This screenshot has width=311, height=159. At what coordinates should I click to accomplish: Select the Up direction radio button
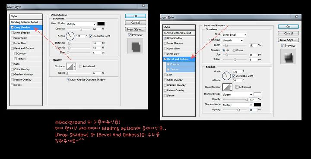[224, 50]
